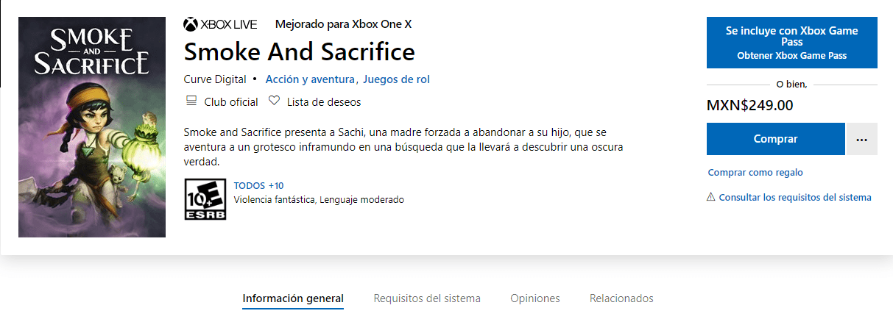Image resolution: width=893 pixels, height=333 pixels.
Task: Select the Información general tab
Action: click(293, 298)
